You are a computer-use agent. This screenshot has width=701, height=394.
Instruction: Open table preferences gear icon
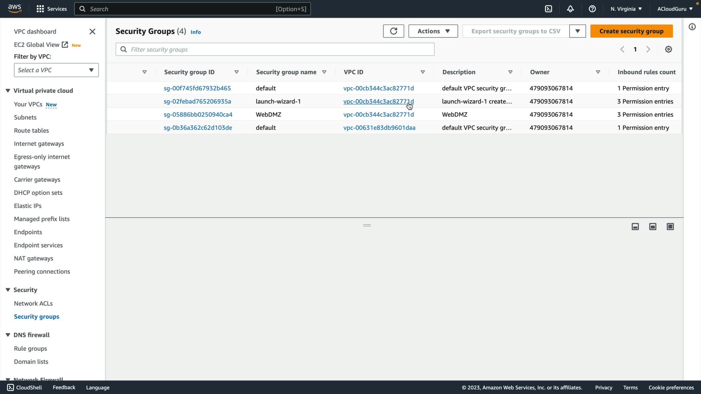tap(668, 49)
